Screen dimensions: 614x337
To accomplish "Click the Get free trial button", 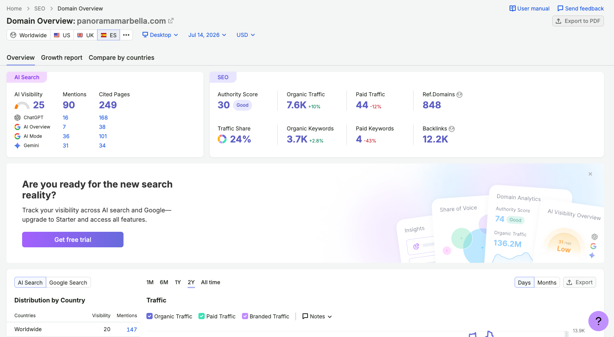I will tap(73, 240).
